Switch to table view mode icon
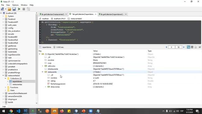The height and width of the screenshot is (114, 202). (192, 47)
